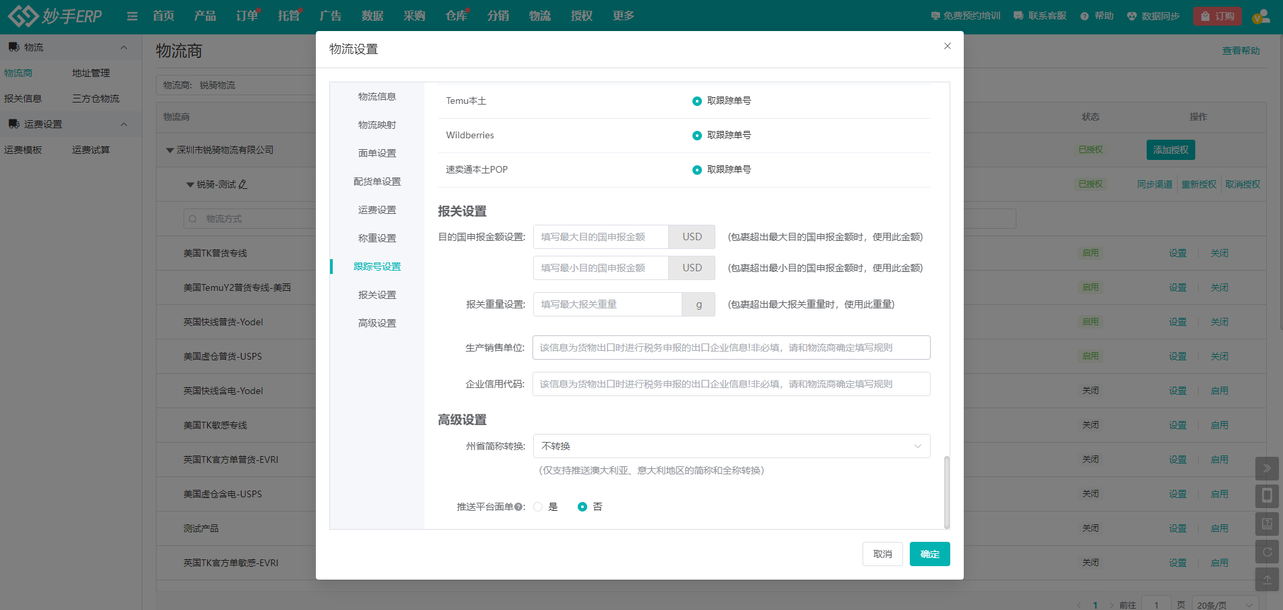Image resolution: width=1283 pixels, height=610 pixels.
Task: Click the 确定 confirm button
Action: (x=929, y=553)
